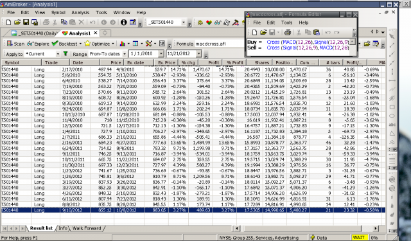Screen dimensions: 411x241
Task: Expand the Apply to *Current dropdown
Action: point(58,54)
